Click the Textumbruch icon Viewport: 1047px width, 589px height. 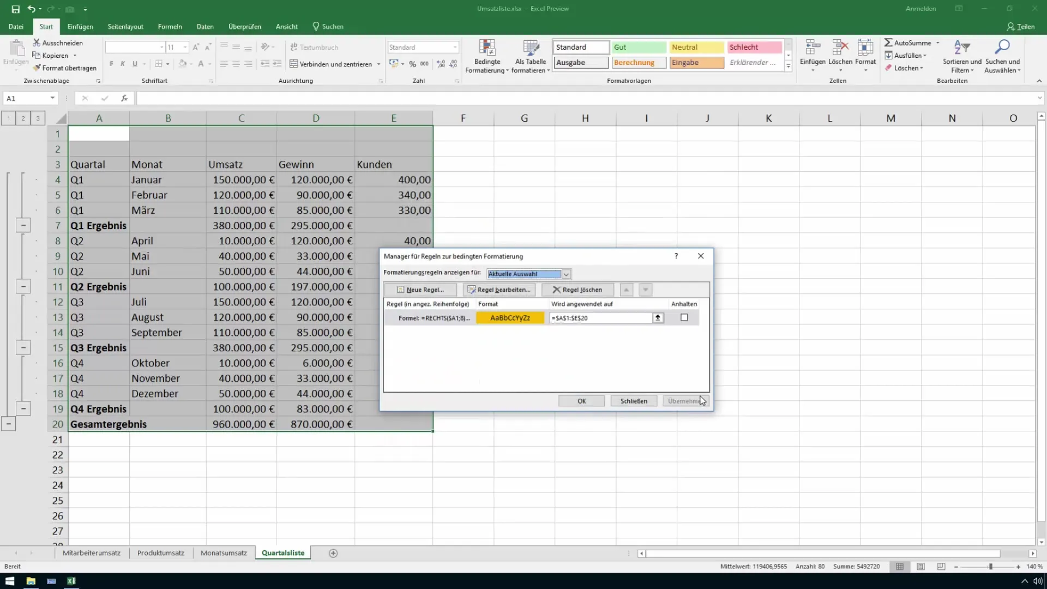tap(294, 47)
